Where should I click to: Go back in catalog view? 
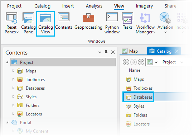click(126, 62)
